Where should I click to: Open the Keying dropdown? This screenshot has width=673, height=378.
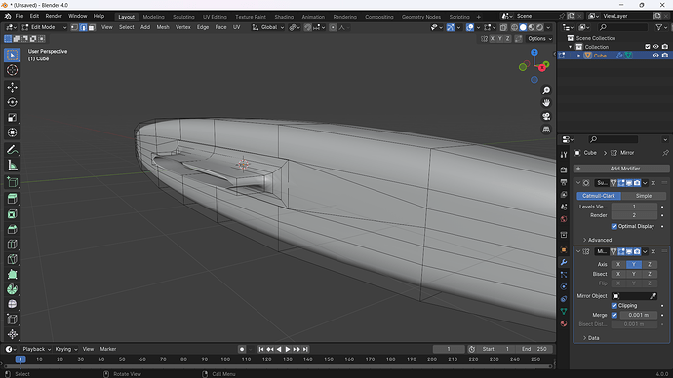[66, 349]
